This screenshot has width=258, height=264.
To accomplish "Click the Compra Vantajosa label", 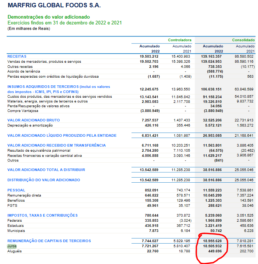I will pos(23,111).
